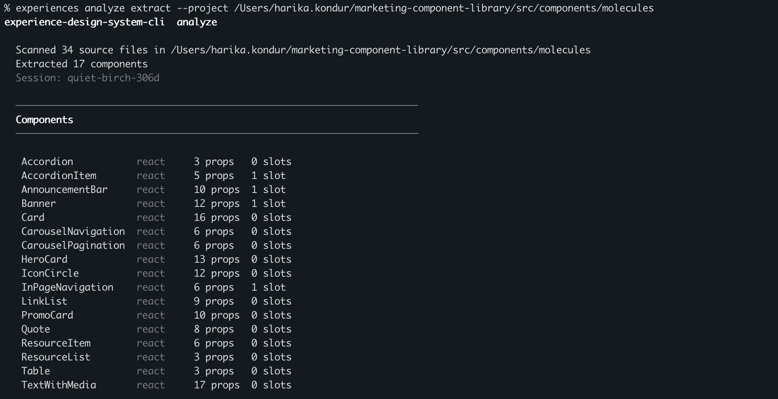This screenshot has width=778, height=399.
Task: Click the 'PromoCard' component name
Action: pos(47,315)
